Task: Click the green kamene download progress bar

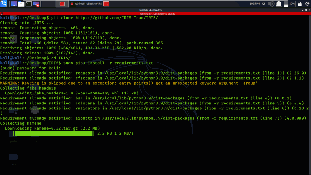Action: pos(53,133)
